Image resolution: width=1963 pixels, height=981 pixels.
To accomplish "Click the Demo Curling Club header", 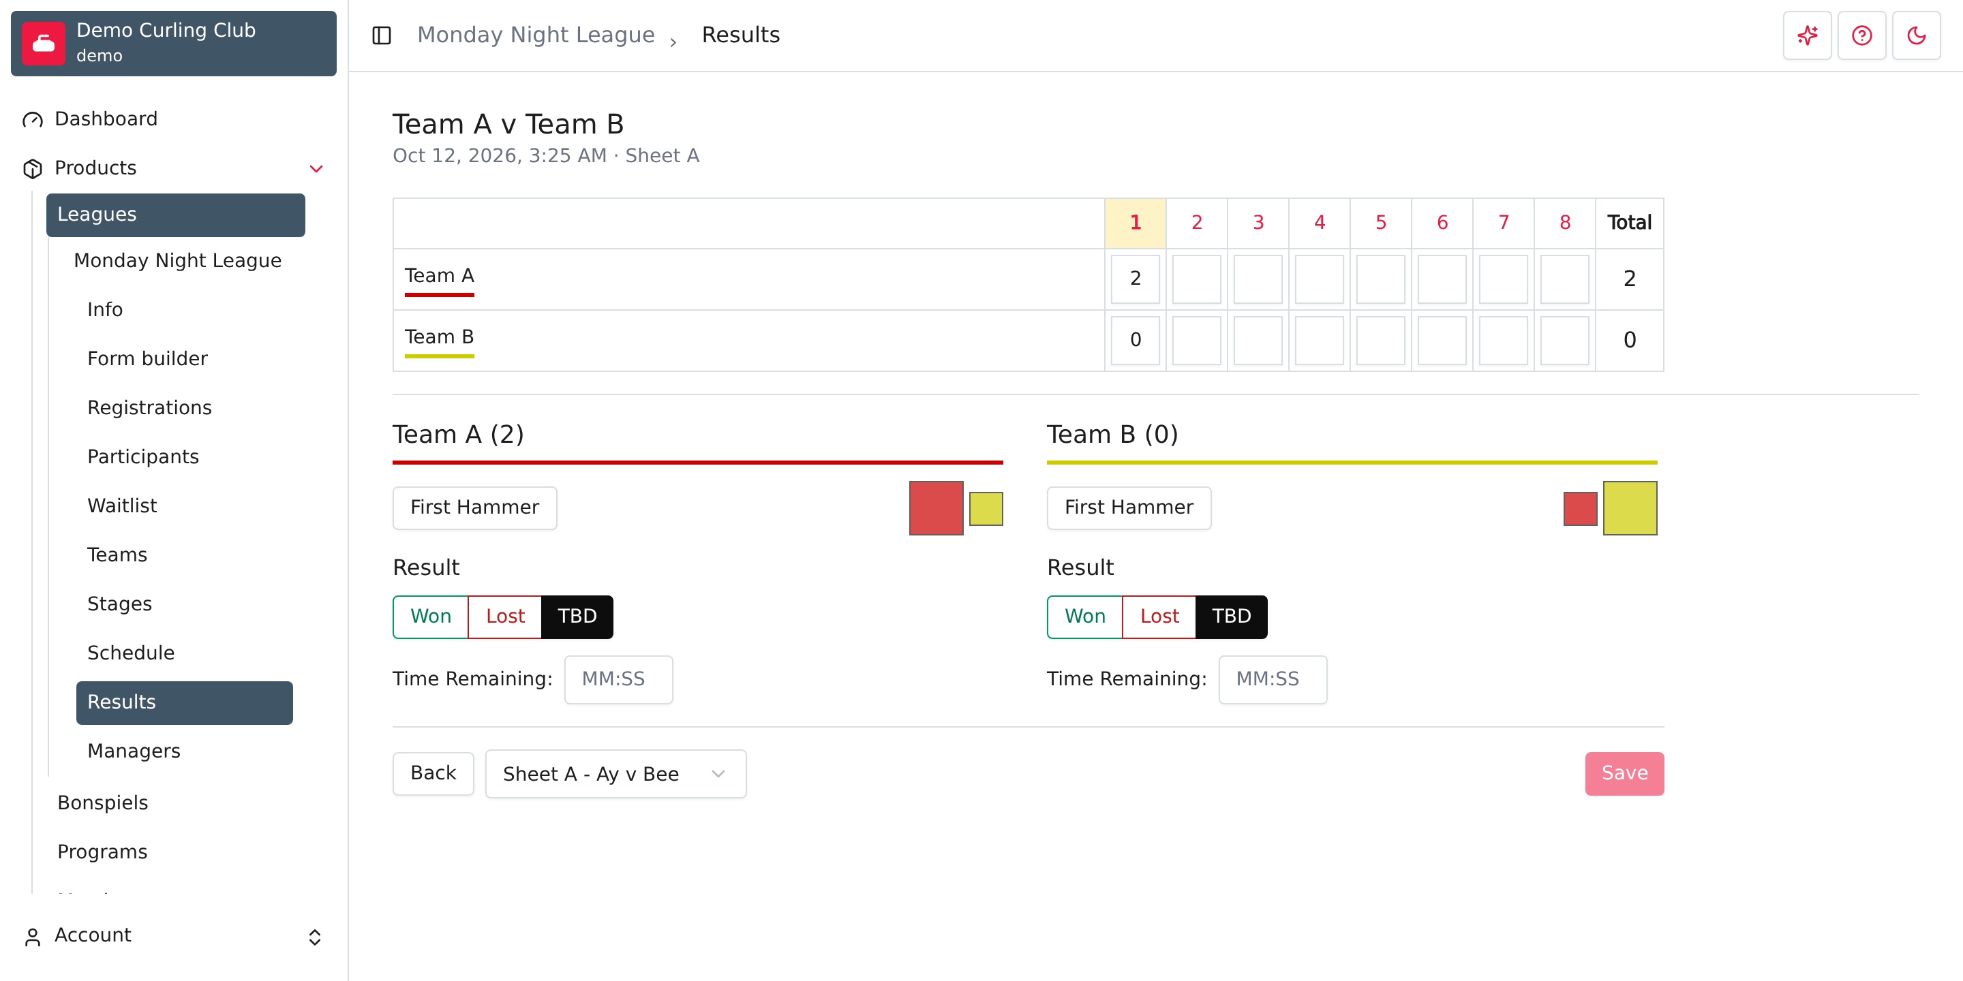I will (x=174, y=44).
